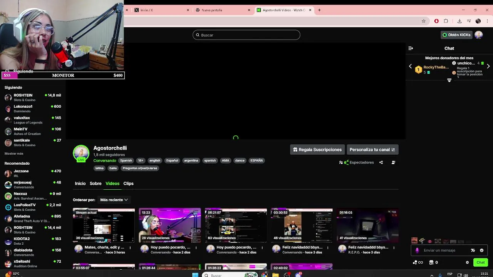Open options for the 01:16:03 video
493x277 pixels.
394,248
